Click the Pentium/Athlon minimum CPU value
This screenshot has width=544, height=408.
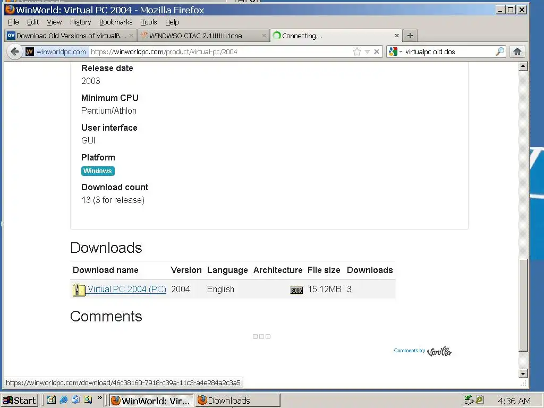point(109,111)
